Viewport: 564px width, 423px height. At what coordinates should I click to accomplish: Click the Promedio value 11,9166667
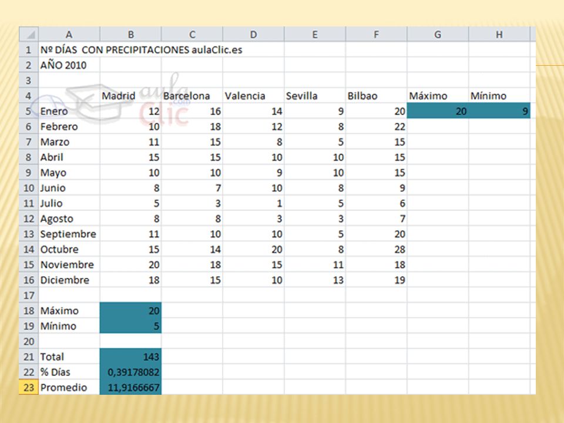pos(130,387)
